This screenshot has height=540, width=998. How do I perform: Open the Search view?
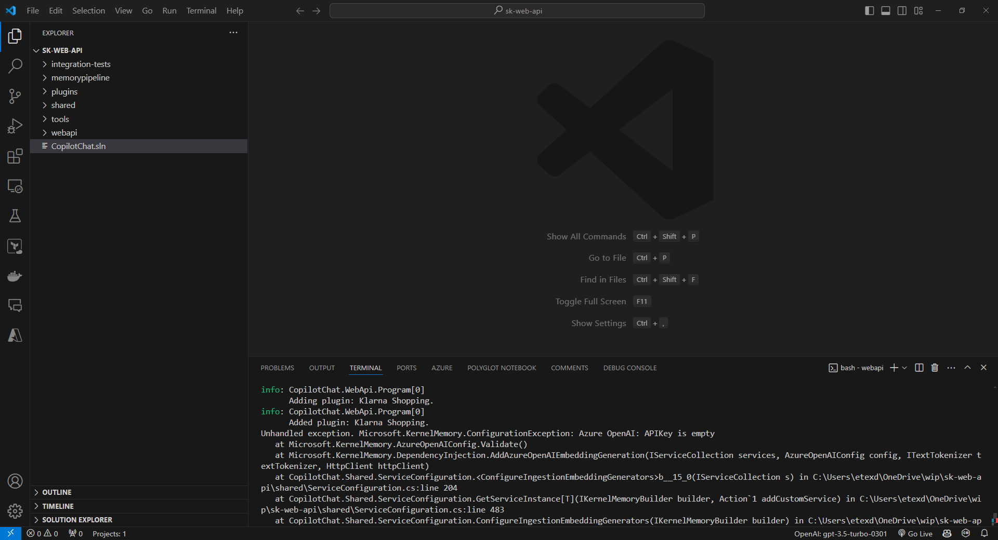[x=15, y=66]
